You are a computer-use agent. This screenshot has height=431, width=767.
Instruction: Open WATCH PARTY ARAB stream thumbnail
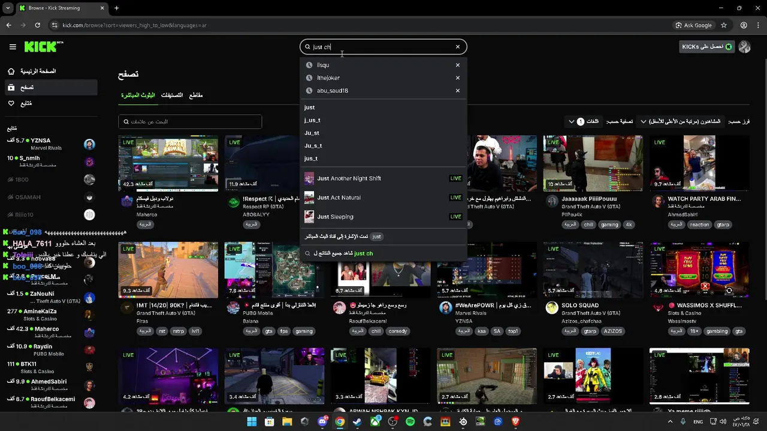[699, 163]
